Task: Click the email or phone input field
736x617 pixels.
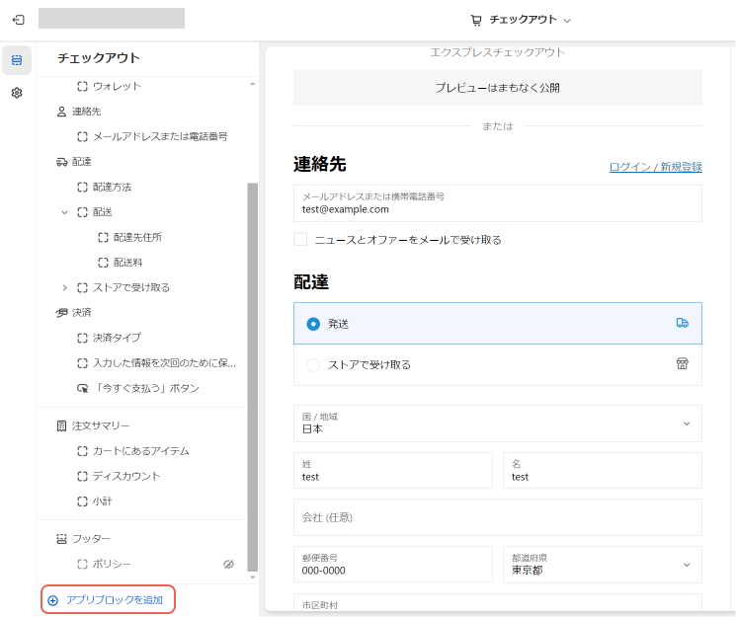Action: point(498,203)
